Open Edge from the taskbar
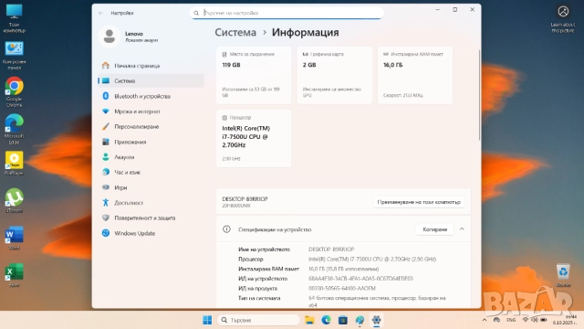Screen dimensions: 584x329 (326, 320)
